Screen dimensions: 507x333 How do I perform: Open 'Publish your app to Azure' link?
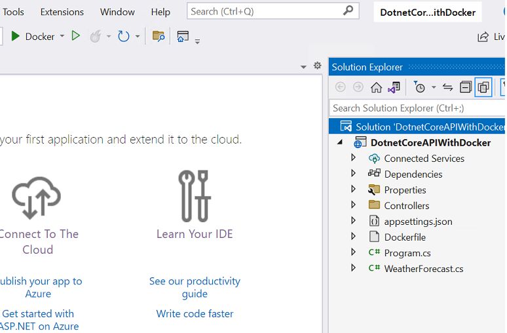pos(40,287)
